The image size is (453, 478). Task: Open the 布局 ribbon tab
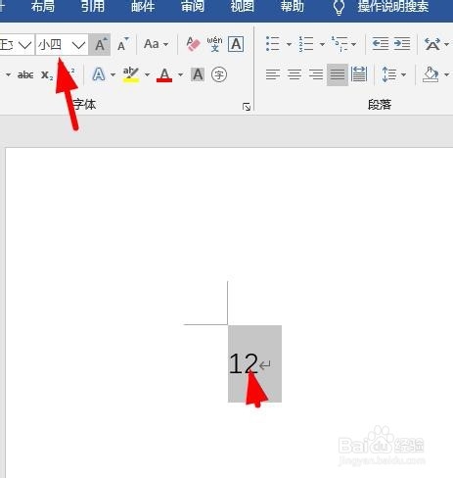point(43,7)
